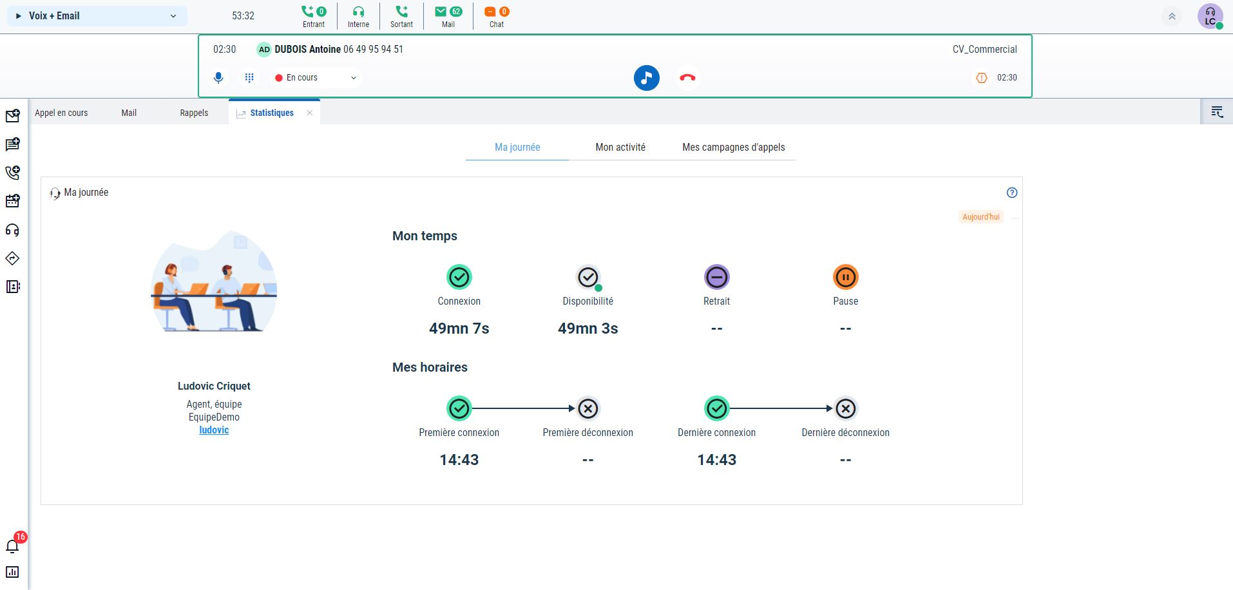Select the Aujourd'hui date filter
This screenshot has width=1233, height=590.
tap(980, 216)
